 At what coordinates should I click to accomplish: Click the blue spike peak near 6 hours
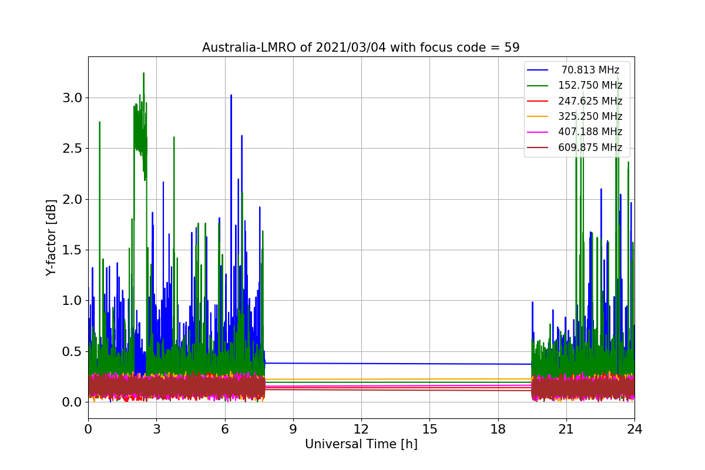click(231, 96)
